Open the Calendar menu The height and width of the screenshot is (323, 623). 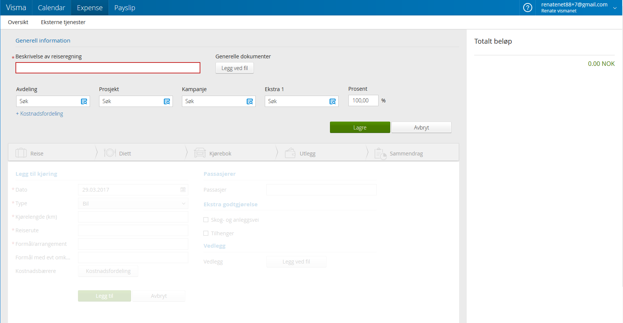tap(52, 8)
